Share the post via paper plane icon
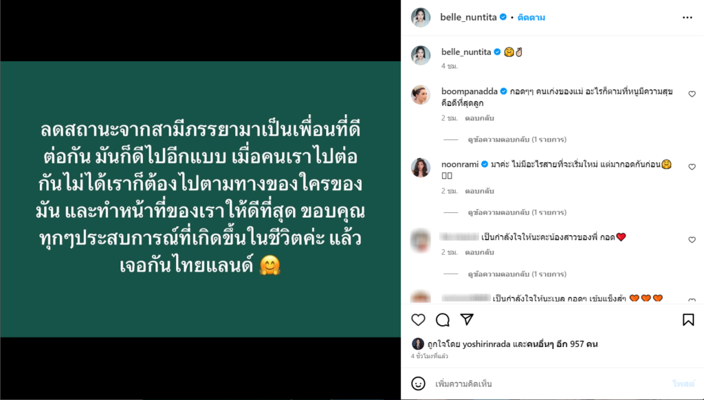Viewport: 704px width, 400px height. coord(467,319)
